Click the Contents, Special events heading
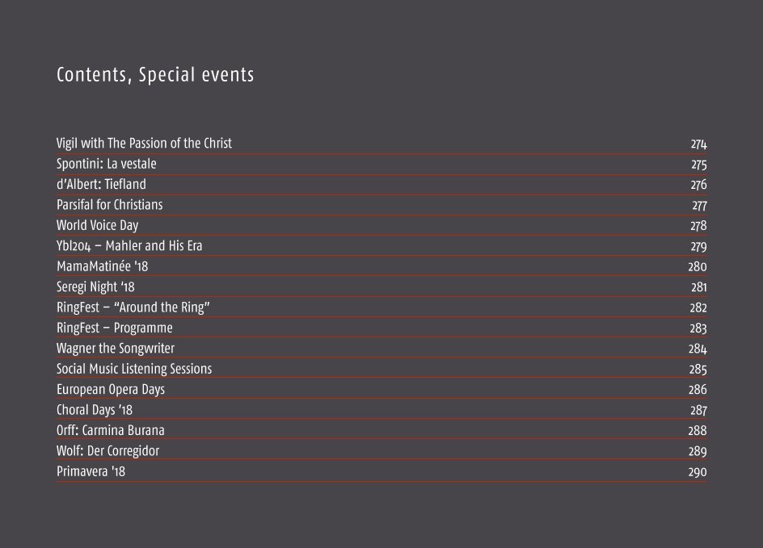763x548 pixels. coord(155,75)
